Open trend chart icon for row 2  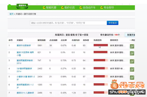tap(132, 53)
